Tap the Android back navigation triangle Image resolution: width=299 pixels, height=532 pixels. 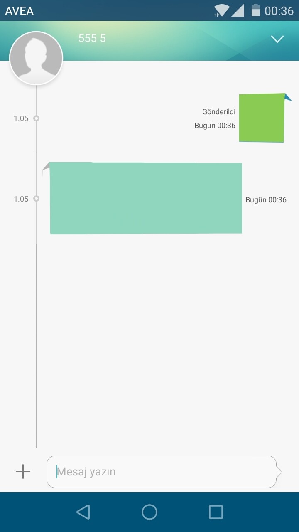pos(83,512)
